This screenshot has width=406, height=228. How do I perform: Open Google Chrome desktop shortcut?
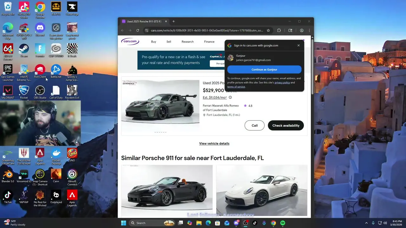click(40, 10)
